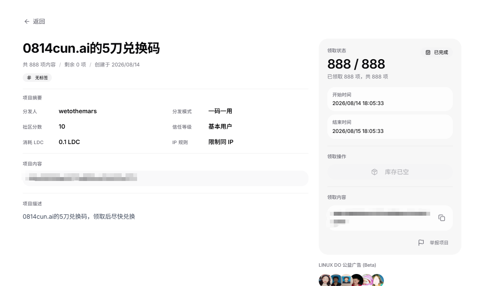Go back with the 返回 arrow icon

[x=27, y=21]
